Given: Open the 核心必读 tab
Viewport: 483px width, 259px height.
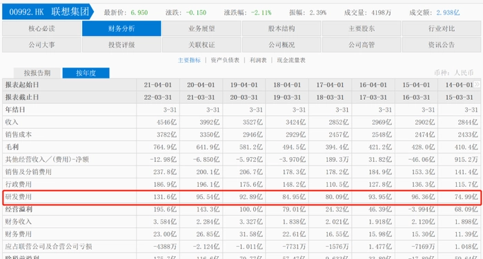Looking at the screenshot, I should (x=41, y=29).
